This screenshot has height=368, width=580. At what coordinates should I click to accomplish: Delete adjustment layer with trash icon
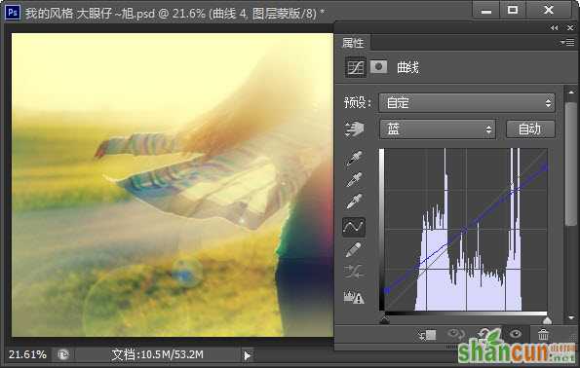click(543, 335)
